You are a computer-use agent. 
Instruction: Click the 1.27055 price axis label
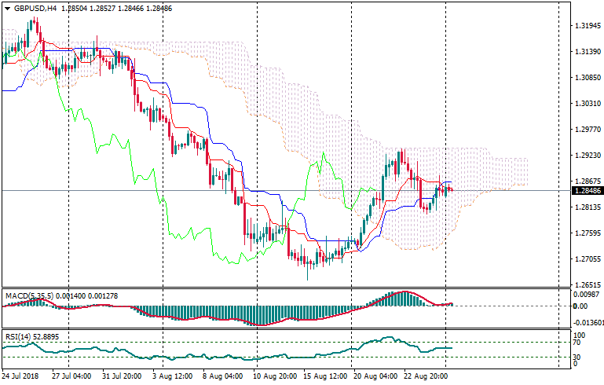(x=586, y=259)
